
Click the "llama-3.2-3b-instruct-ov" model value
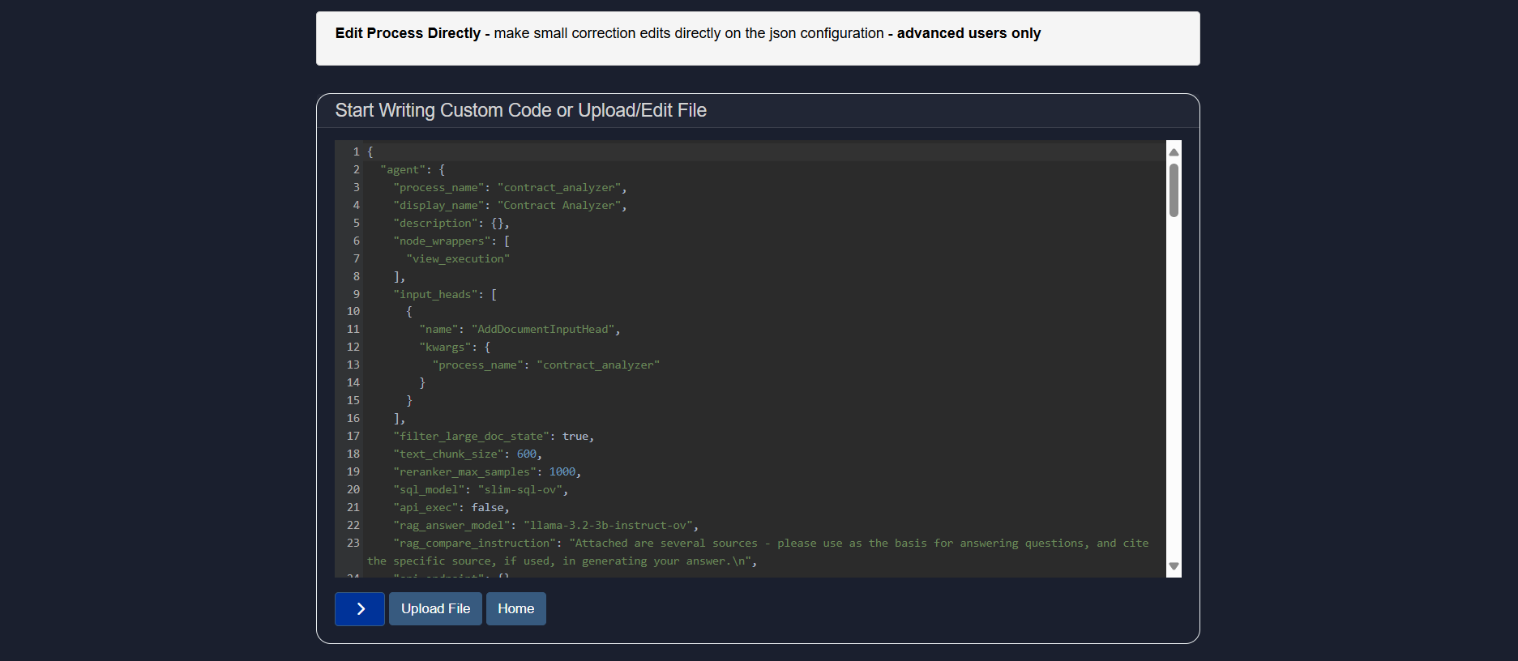click(x=608, y=526)
